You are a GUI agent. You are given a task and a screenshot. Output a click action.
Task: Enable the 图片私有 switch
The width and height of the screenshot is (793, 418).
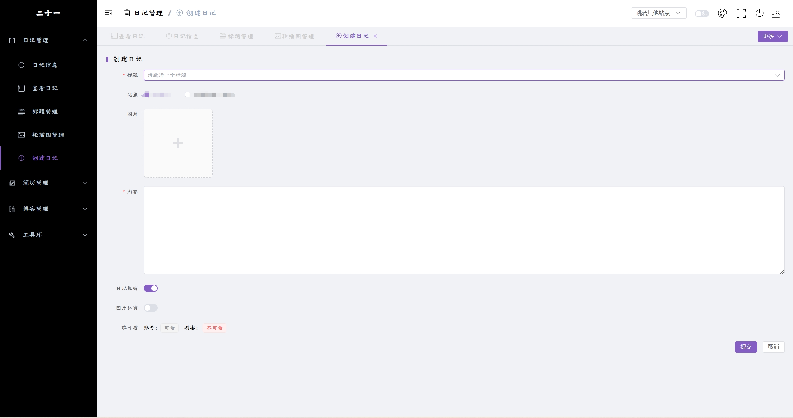(150, 308)
